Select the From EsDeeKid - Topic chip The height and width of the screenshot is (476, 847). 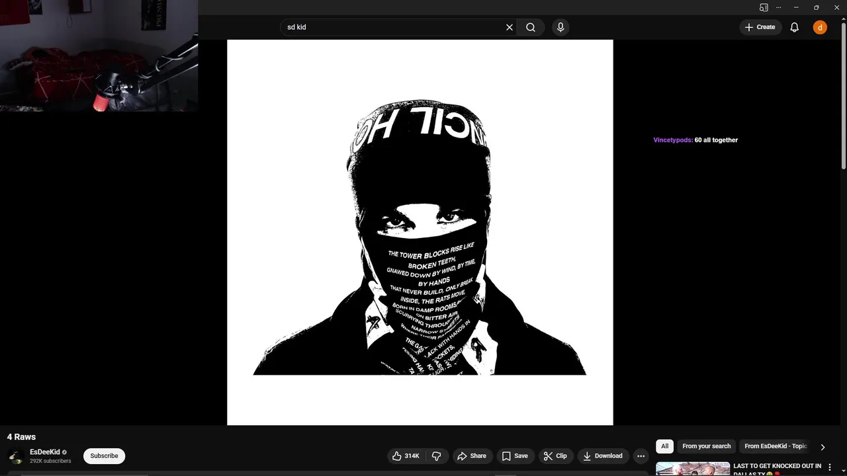click(776, 446)
